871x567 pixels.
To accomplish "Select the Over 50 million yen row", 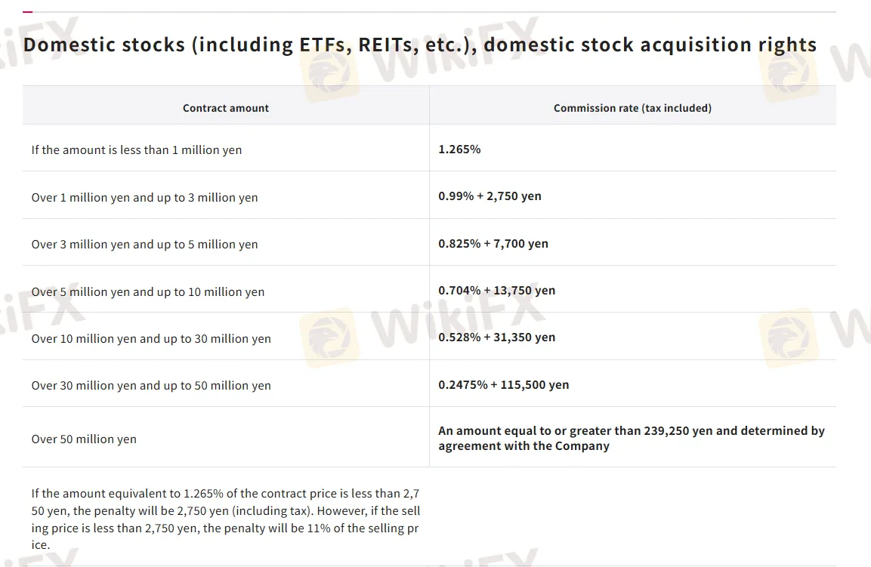I will (x=429, y=437).
